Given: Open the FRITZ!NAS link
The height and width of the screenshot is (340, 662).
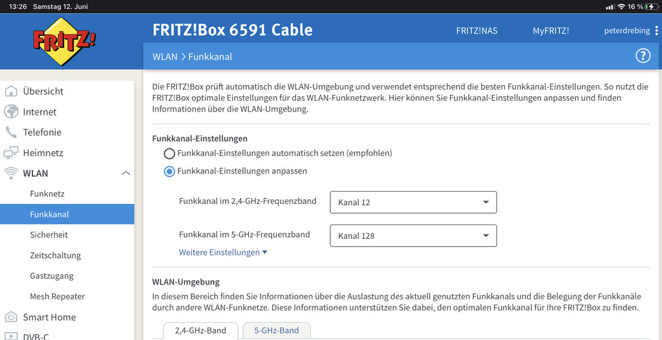Looking at the screenshot, I should tap(476, 31).
